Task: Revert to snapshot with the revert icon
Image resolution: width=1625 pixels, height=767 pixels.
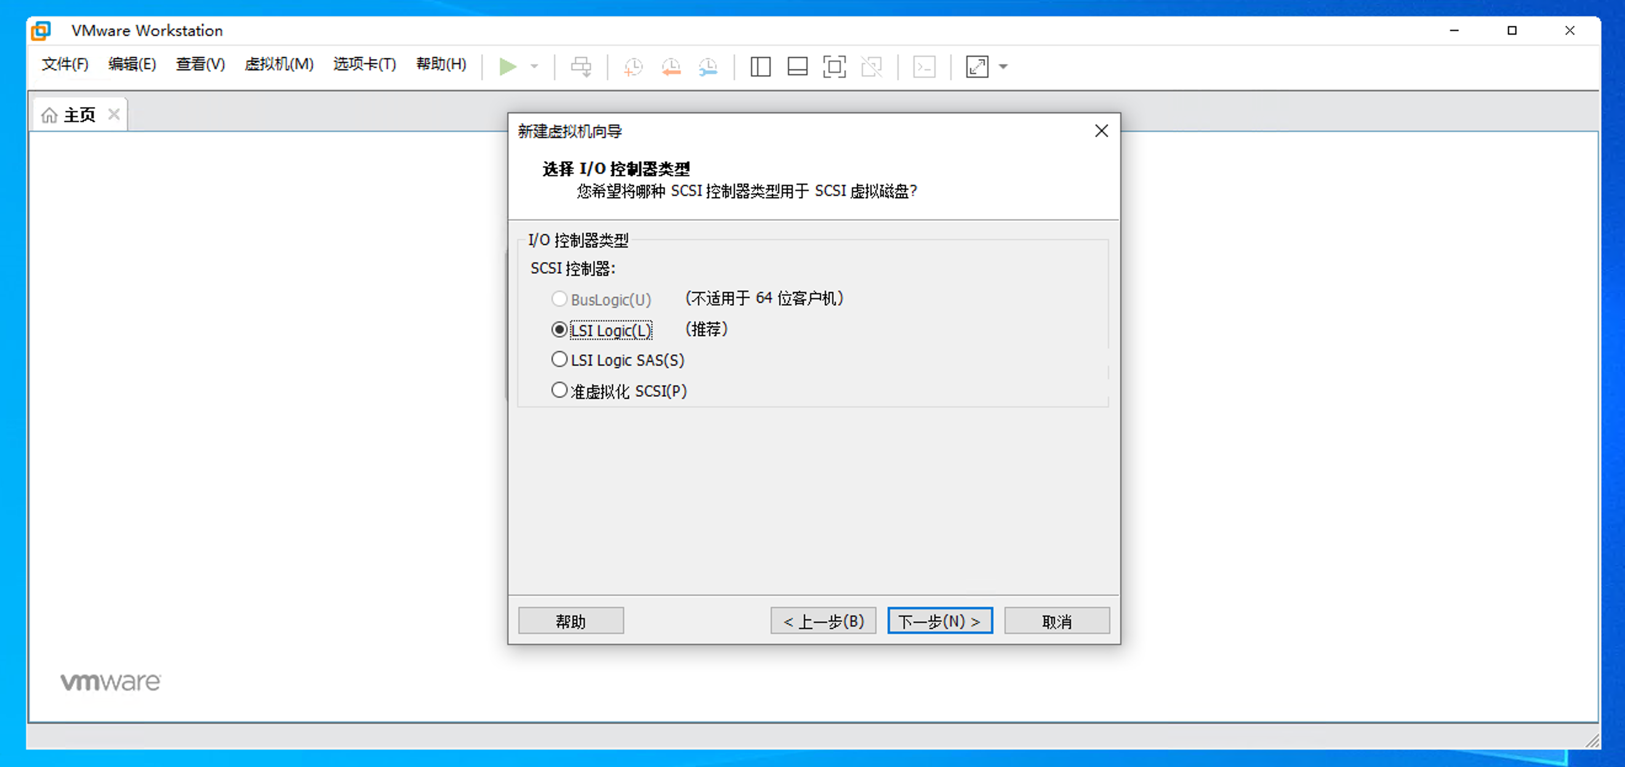Action: click(x=670, y=66)
